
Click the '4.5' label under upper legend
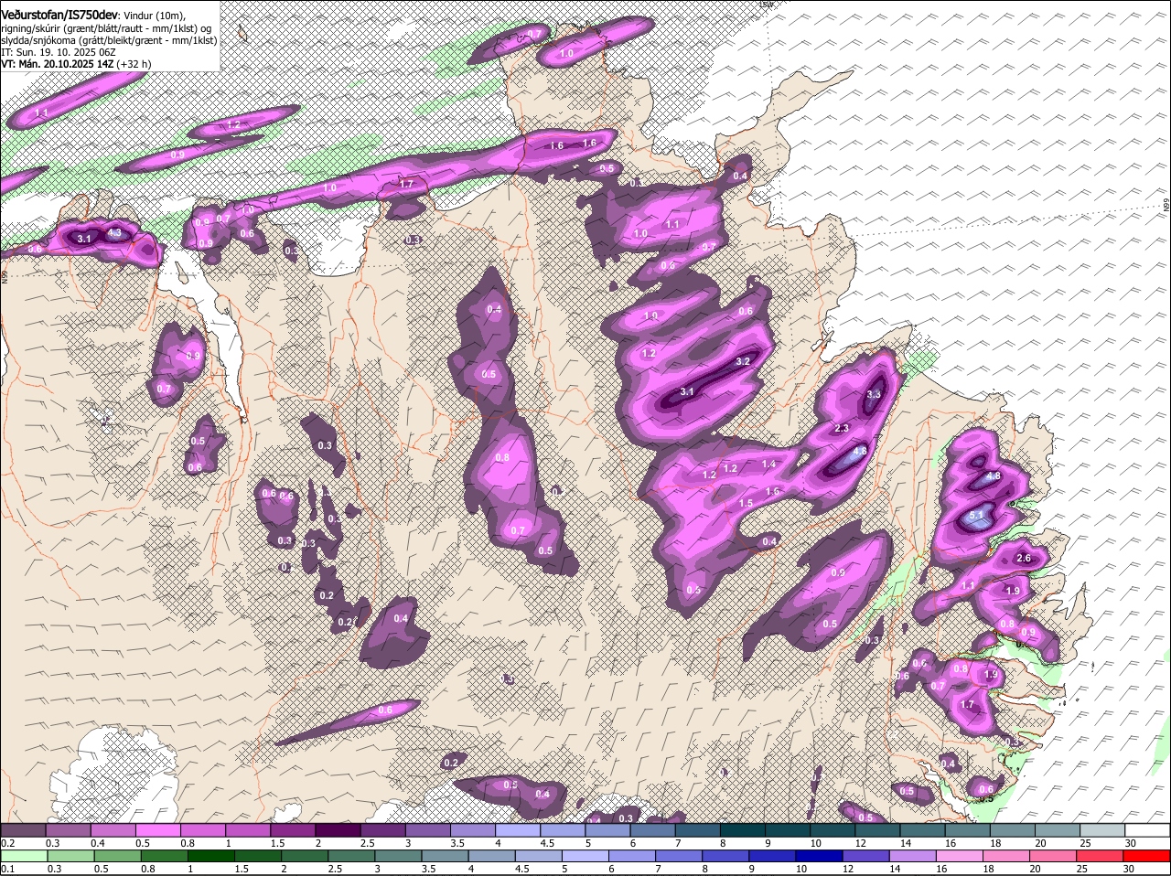(x=547, y=843)
